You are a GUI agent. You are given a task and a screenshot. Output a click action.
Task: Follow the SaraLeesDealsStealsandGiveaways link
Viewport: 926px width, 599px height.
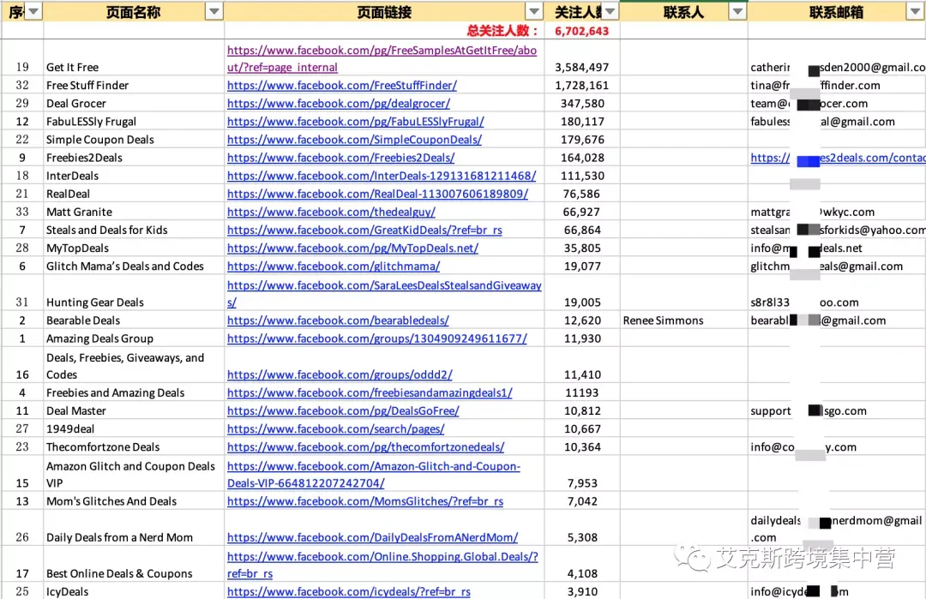click(384, 293)
